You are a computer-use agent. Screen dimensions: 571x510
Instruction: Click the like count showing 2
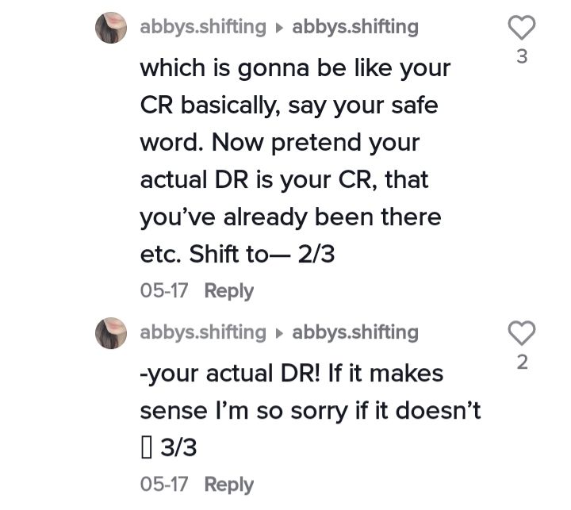click(522, 362)
